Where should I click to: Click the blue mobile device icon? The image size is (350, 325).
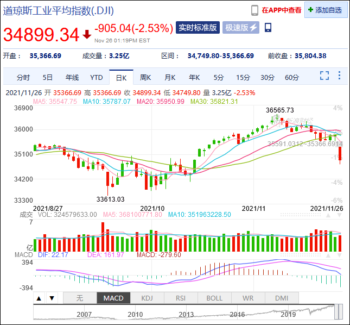(268, 28)
